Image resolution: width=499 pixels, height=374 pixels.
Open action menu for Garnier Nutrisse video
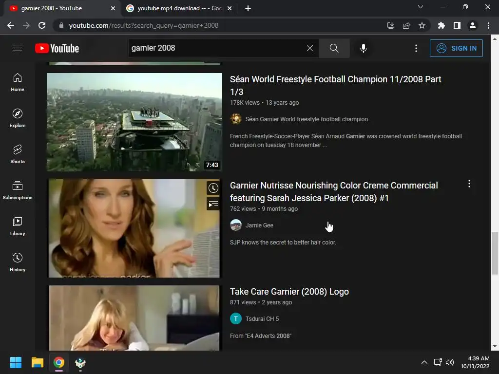tap(469, 184)
